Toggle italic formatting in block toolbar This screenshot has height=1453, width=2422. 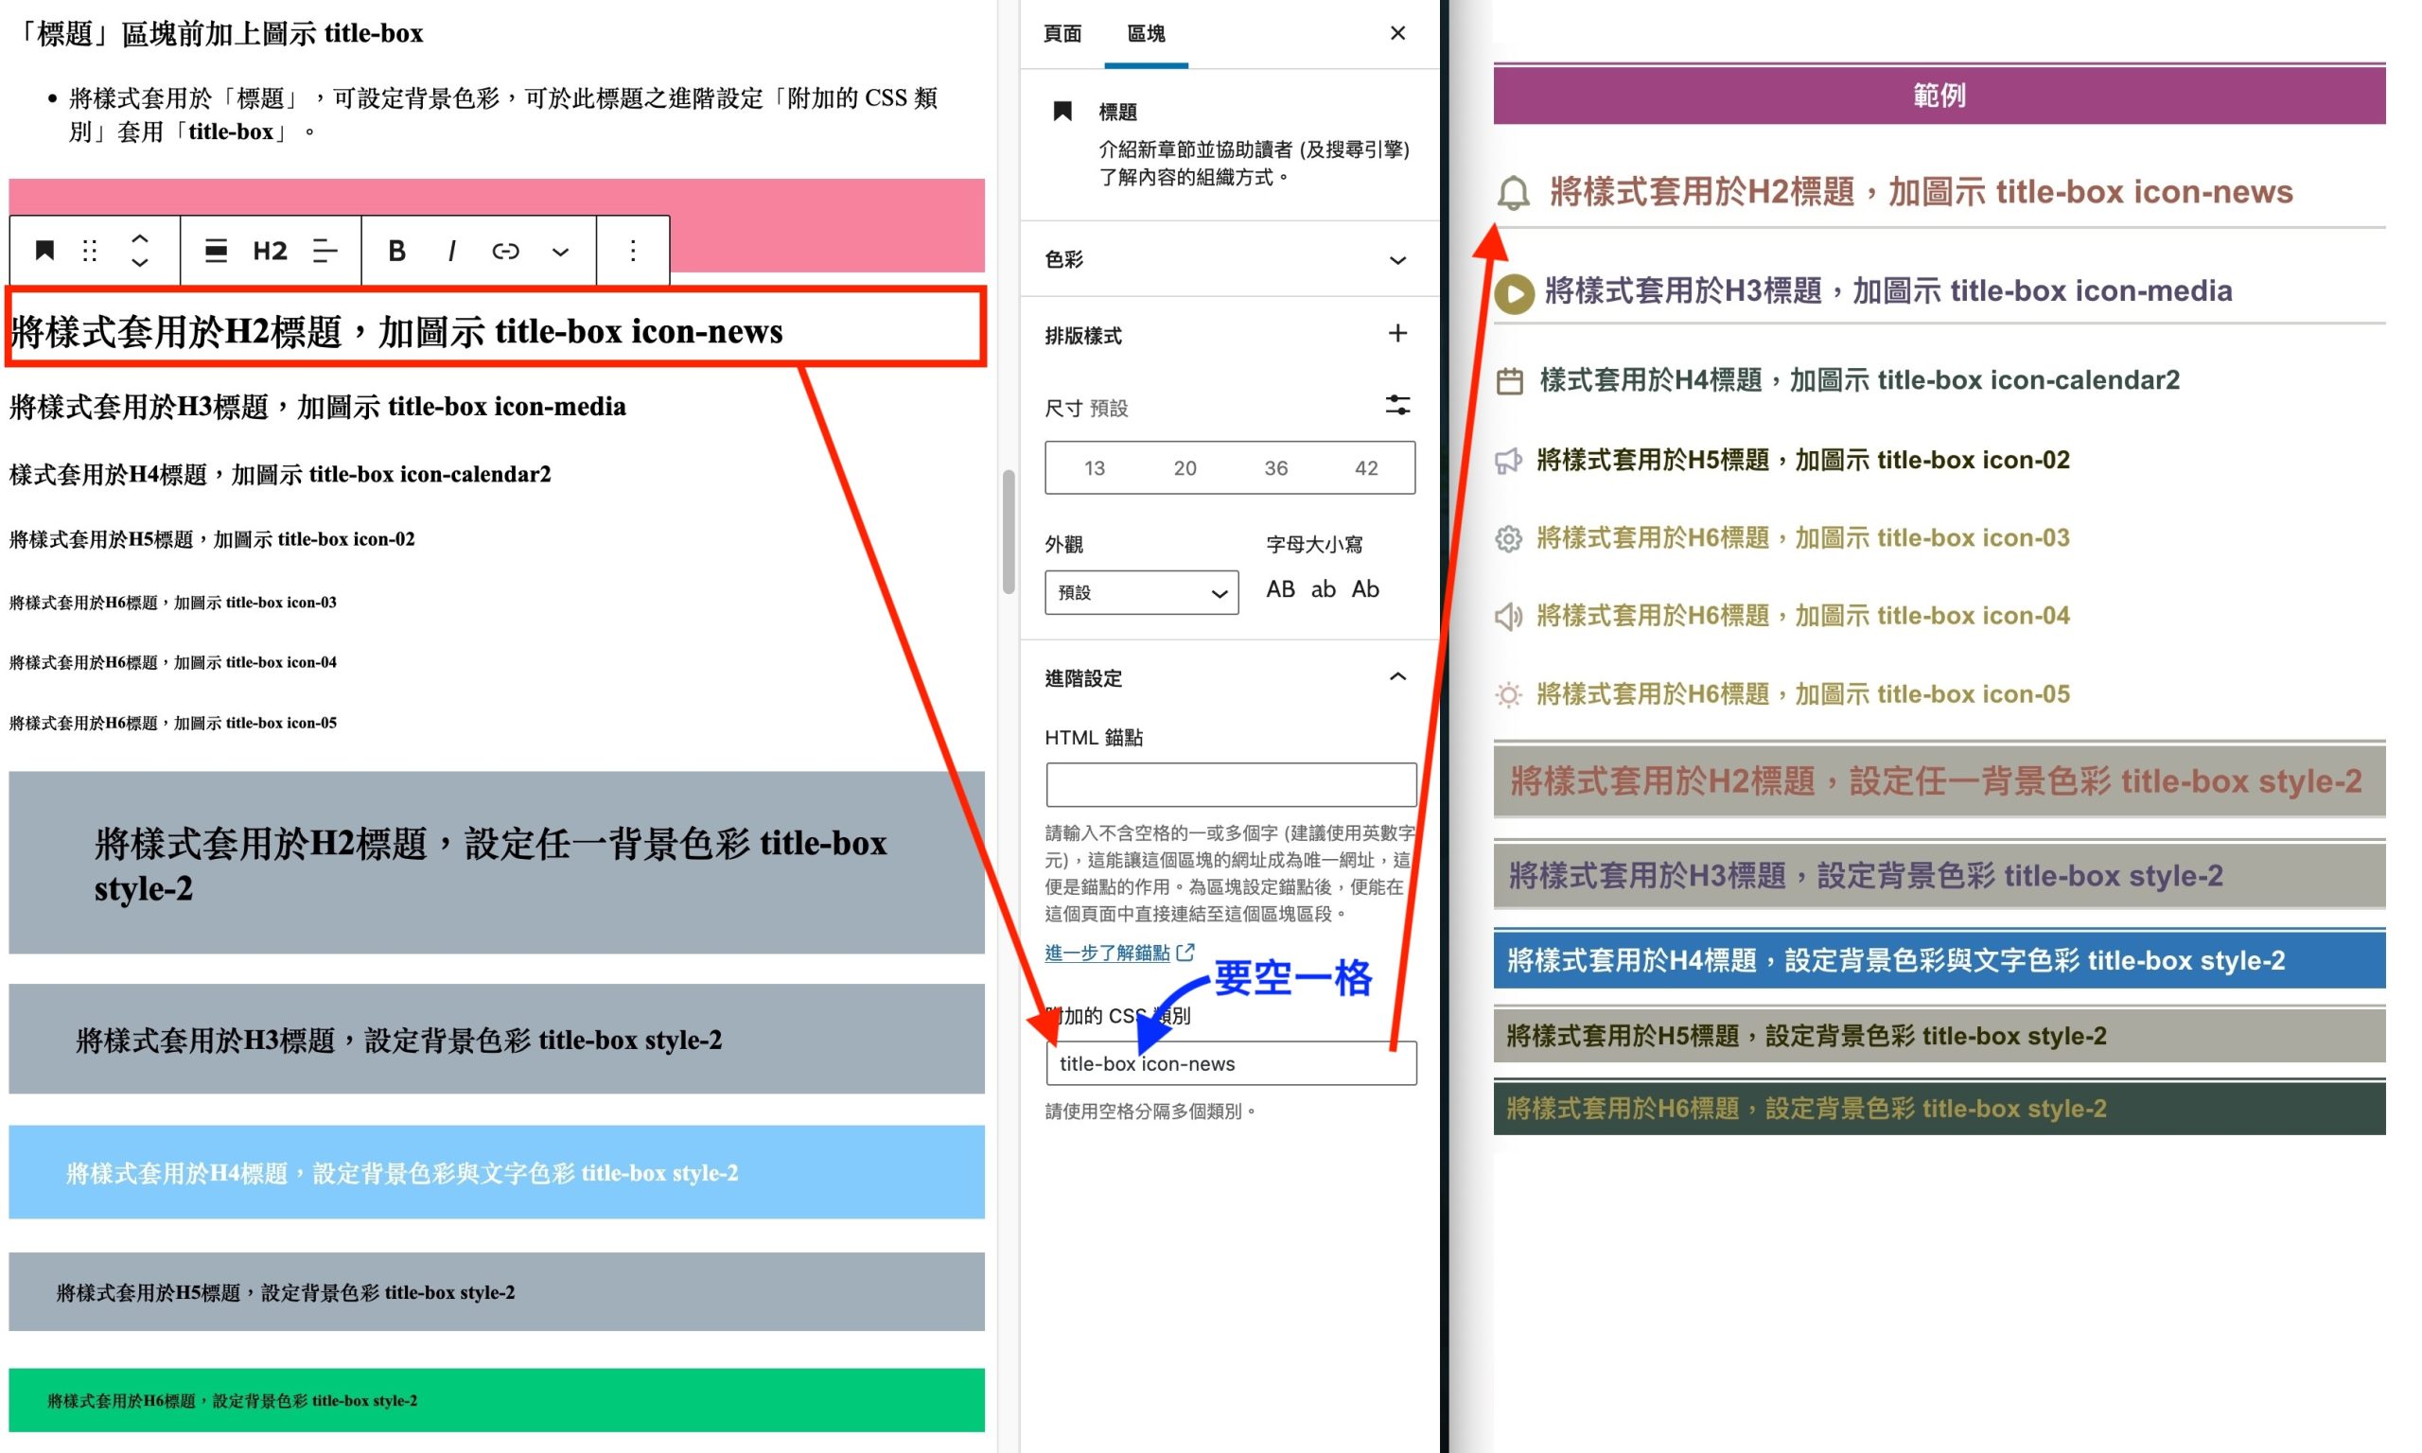point(451,251)
